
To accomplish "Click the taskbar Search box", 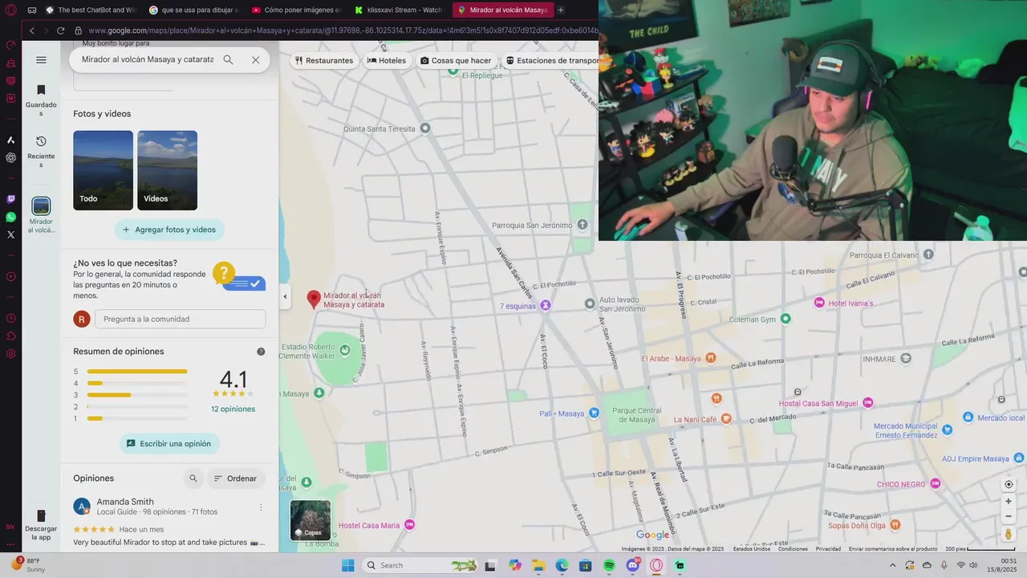I will pyautogui.click(x=421, y=565).
